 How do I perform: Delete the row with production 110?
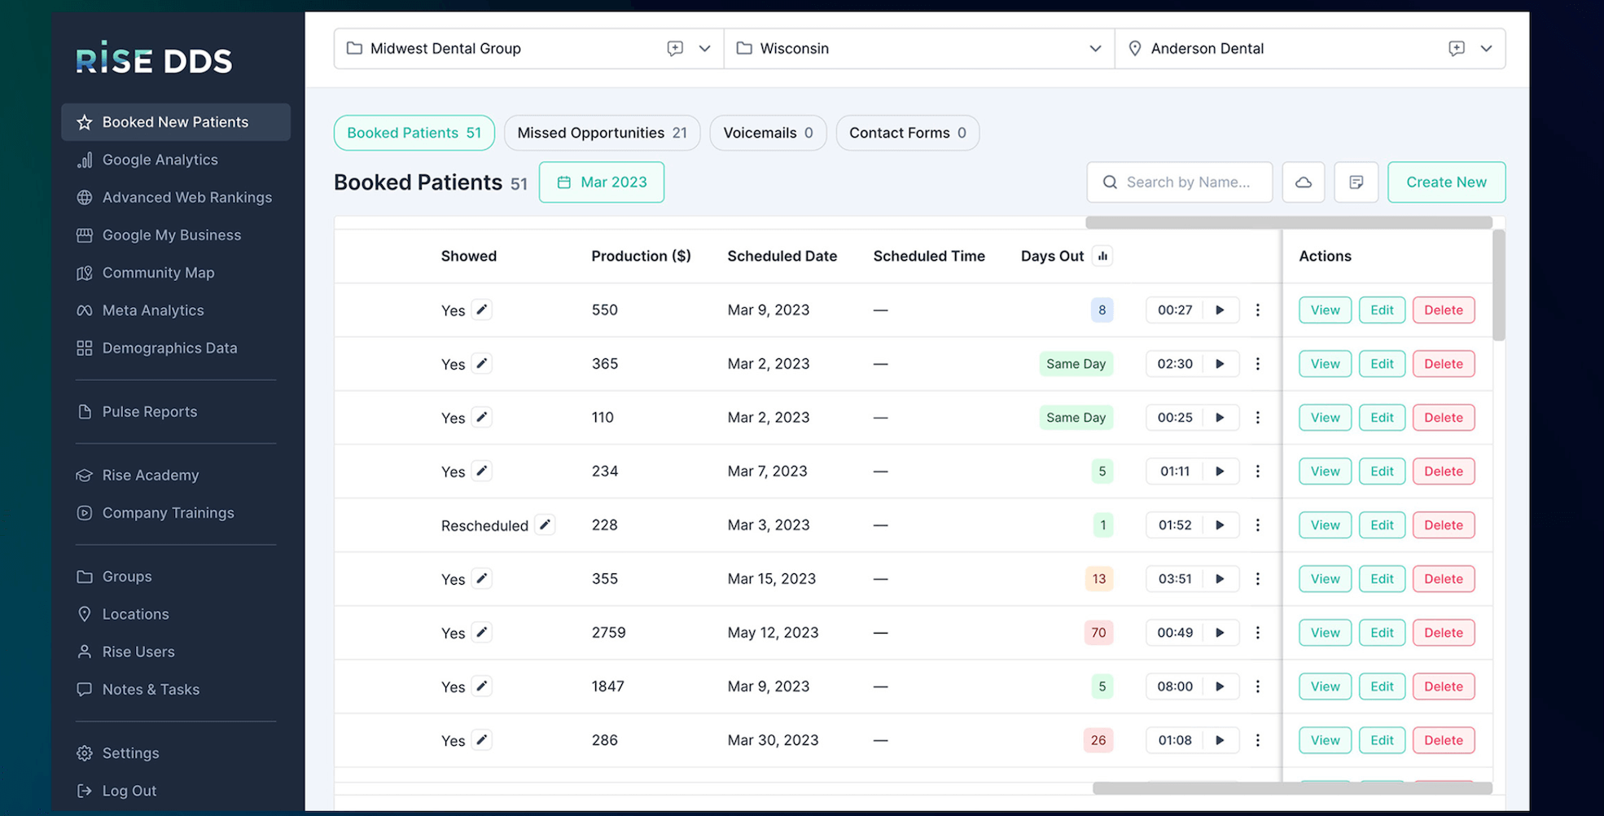tap(1444, 417)
